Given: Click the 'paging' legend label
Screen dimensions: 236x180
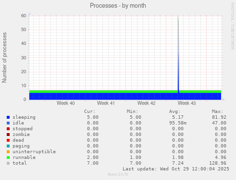Looking at the screenshot, I should (21, 146).
